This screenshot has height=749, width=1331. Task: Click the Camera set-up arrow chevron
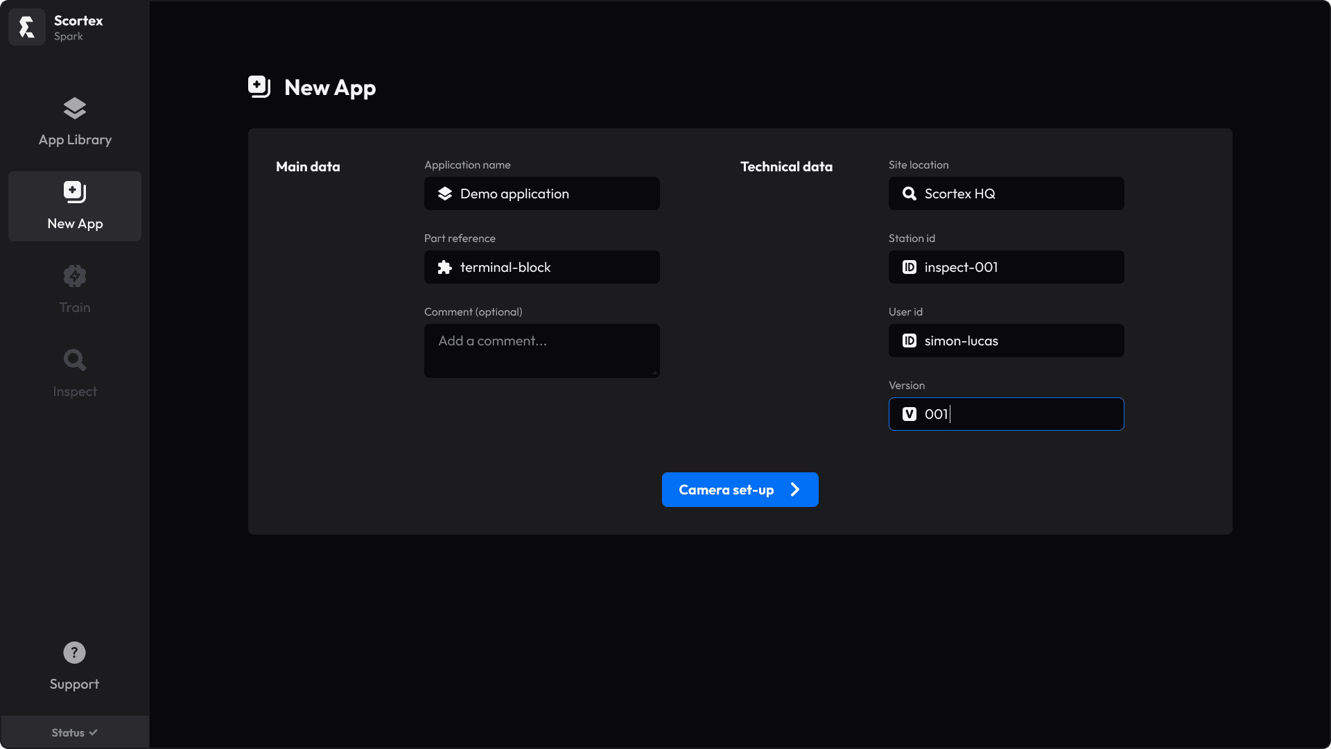pyautogui.click(x=795, y=490)
